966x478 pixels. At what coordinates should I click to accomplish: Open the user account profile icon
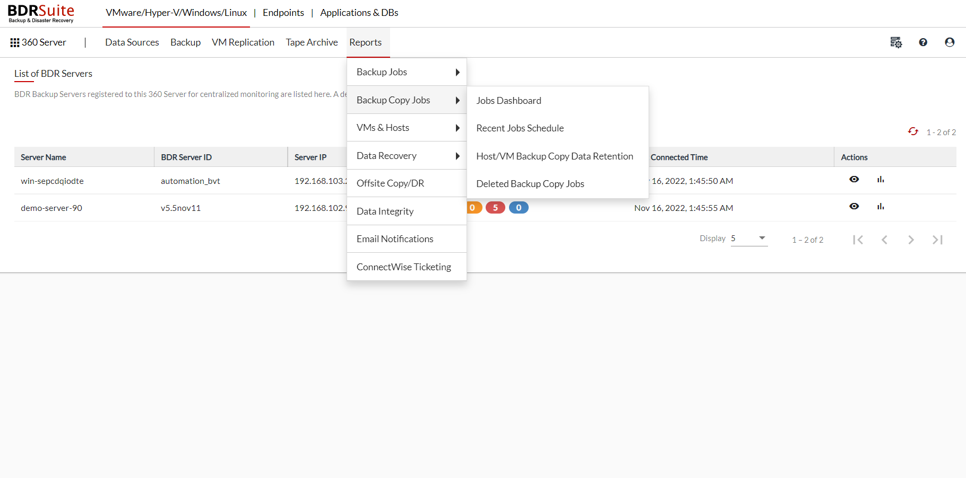pyautogui.click(x=950, y=42)
